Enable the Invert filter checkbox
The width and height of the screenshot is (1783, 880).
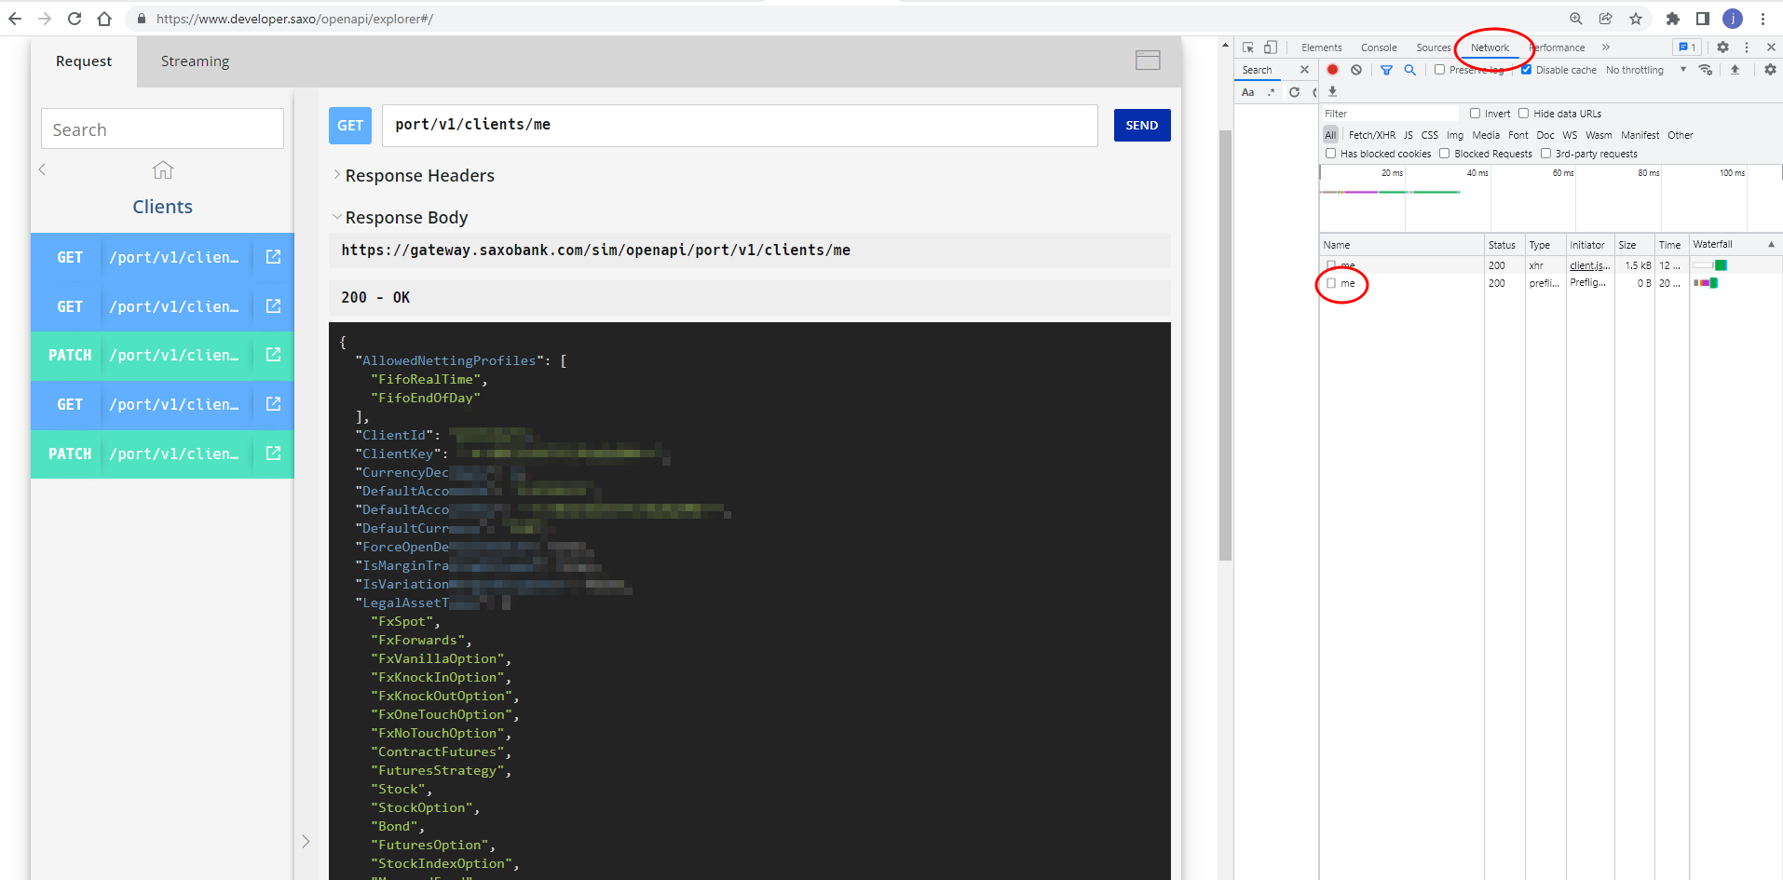[1475, 114]
